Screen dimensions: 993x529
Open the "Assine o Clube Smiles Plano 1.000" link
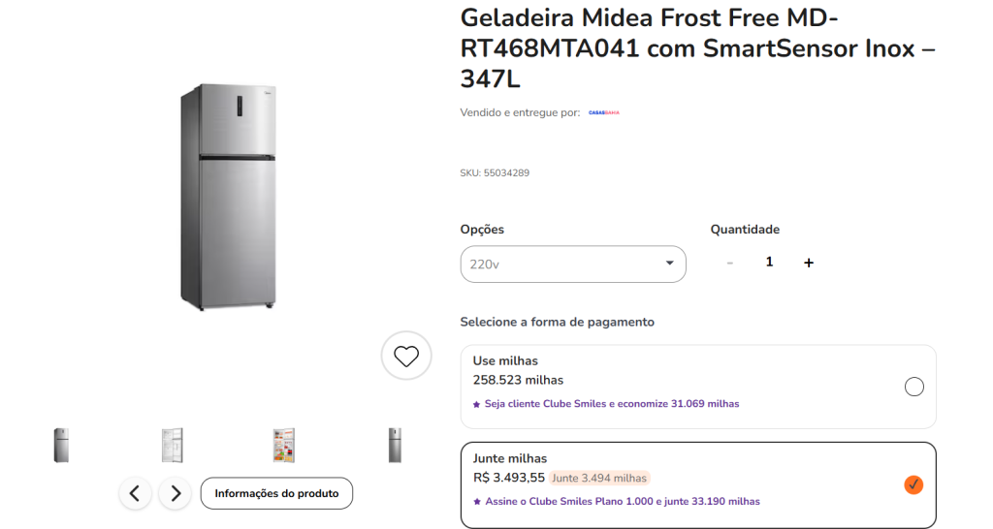(621, 502)
